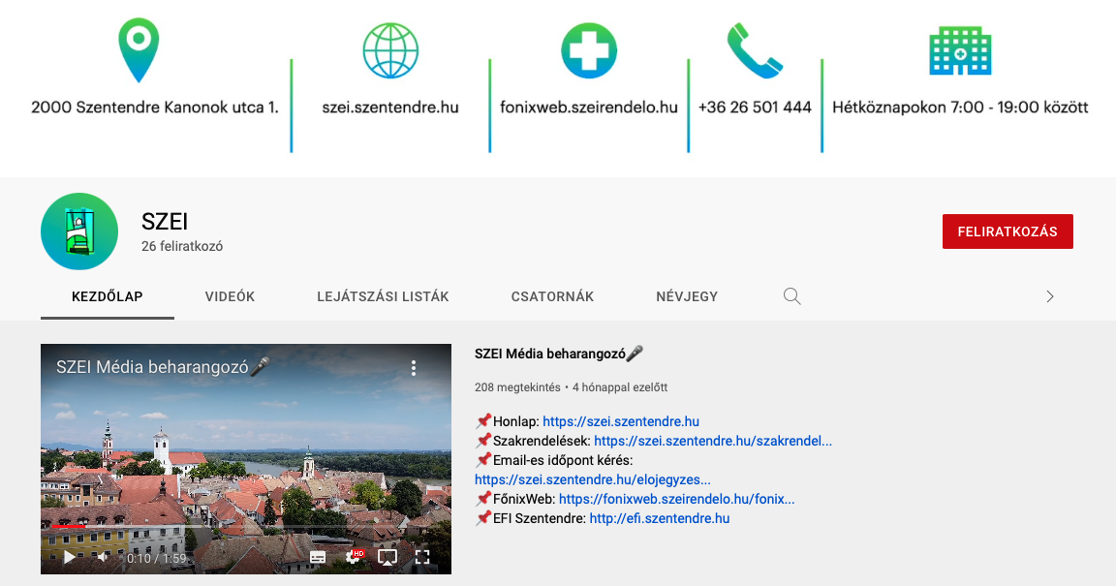Seek on the video progress bar
Image resolution: width=1116 pixels, height=586 pixels.
[x=245, y=526]
